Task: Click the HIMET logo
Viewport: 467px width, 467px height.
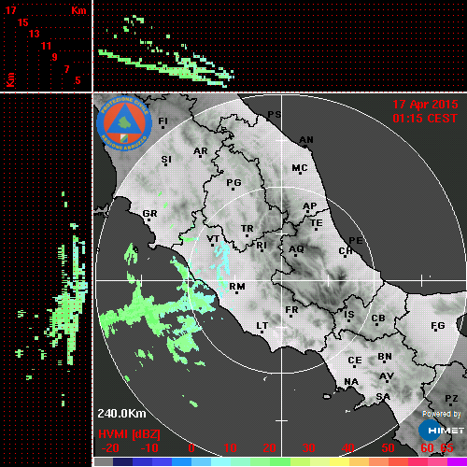Action: pos(441,431)
